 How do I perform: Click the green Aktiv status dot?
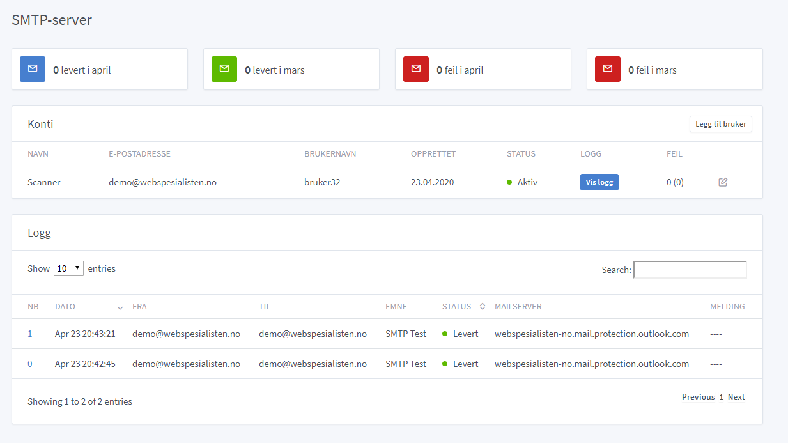[509, 182]
